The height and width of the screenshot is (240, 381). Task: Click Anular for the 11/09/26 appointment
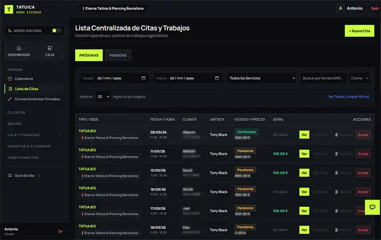(x=363, y=154)
